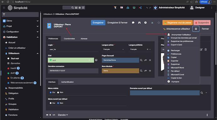Click the photo edit pencil icon
The image size is (217, 120).
point(201,50)
